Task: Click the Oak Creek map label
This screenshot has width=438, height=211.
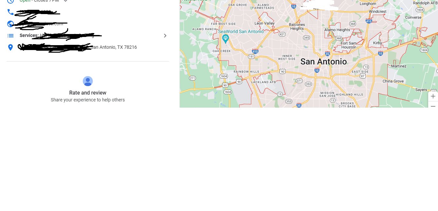Action: pos(221,51)
